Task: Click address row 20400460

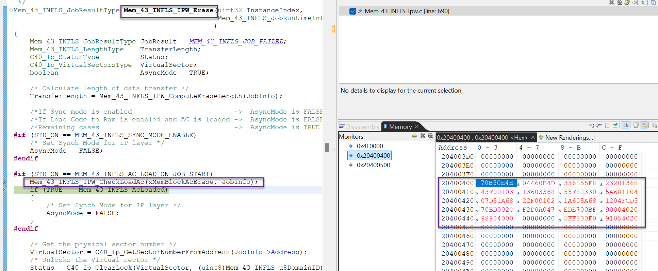Action: [x=457, y=236]
